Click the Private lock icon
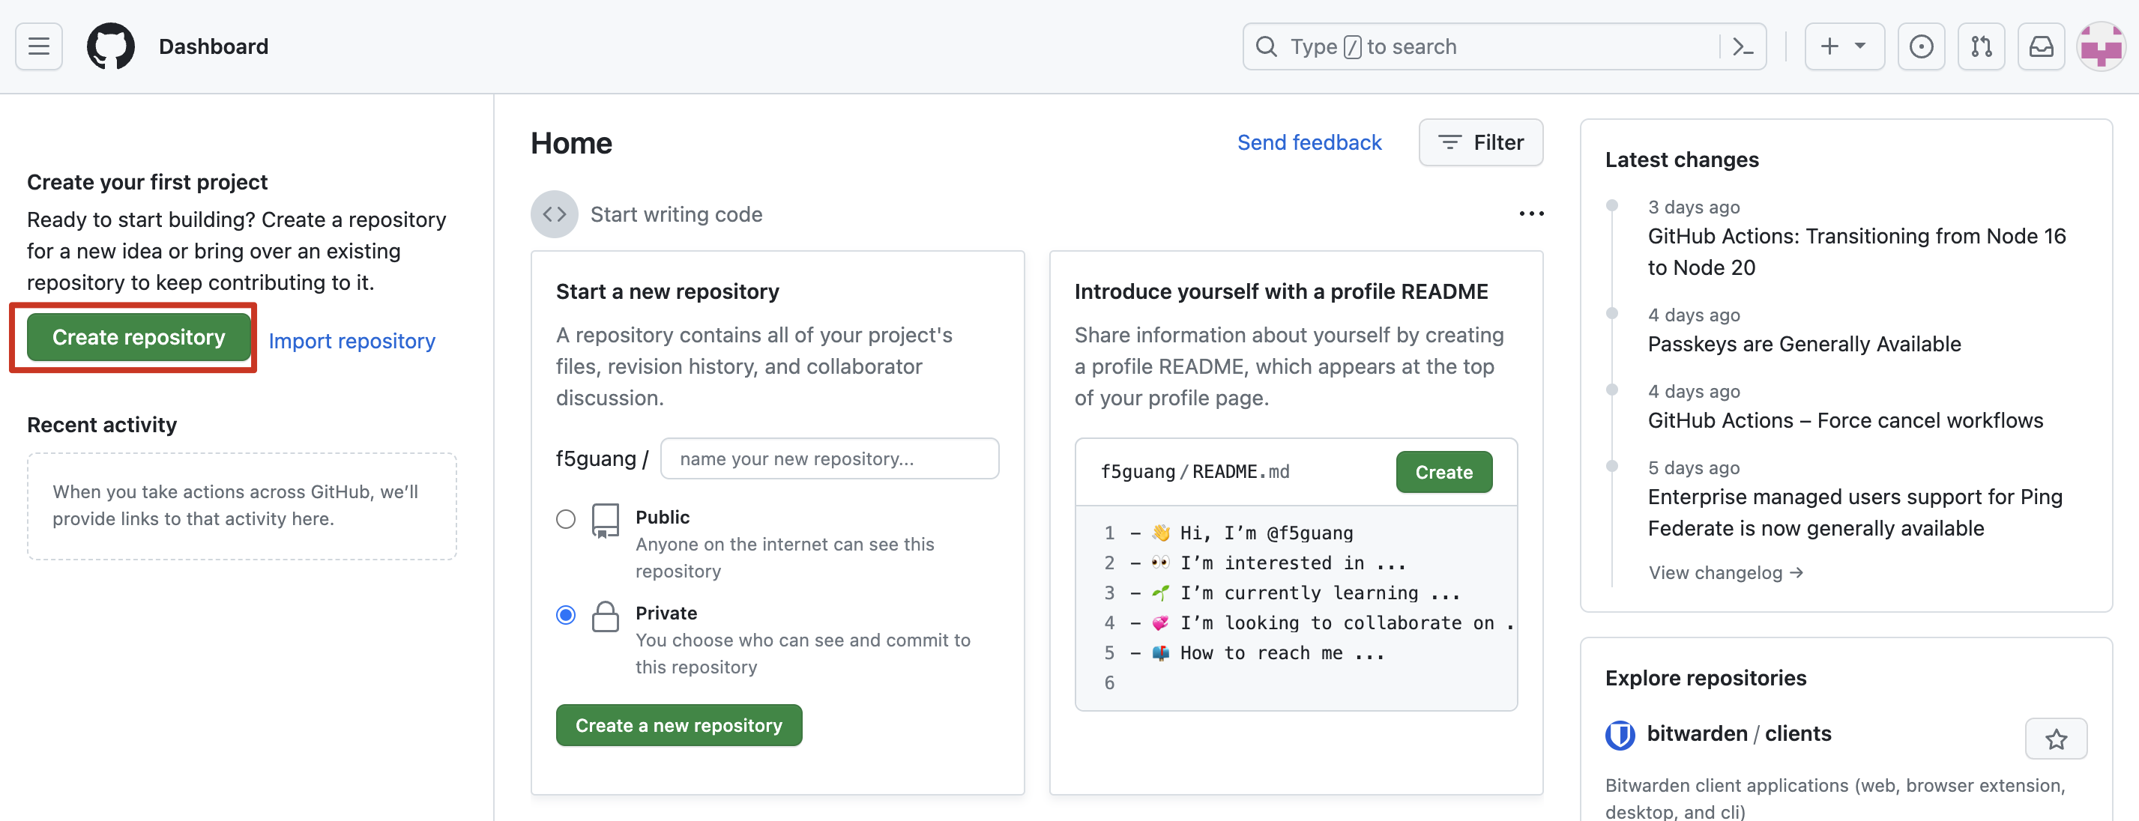This screenshot has height=821, width=2139. click(x=606, y=616)
